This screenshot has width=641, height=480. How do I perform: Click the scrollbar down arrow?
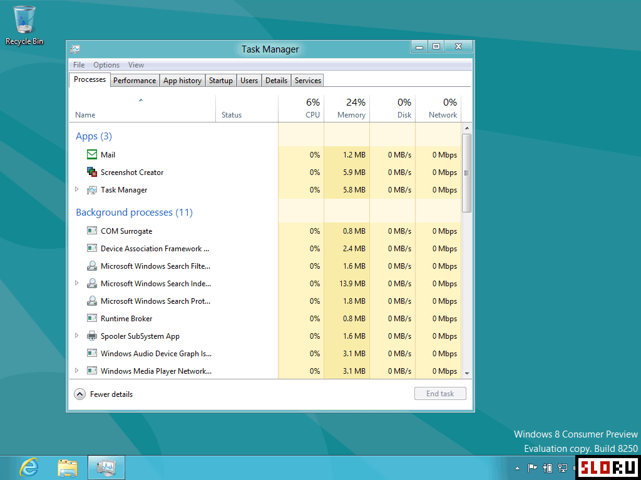466,374
